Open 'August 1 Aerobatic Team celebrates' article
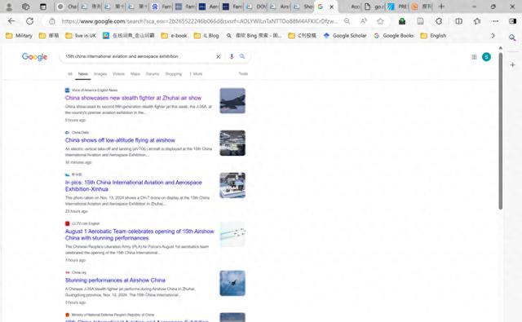This screenshot has width=522, height=322. point(139,235)
